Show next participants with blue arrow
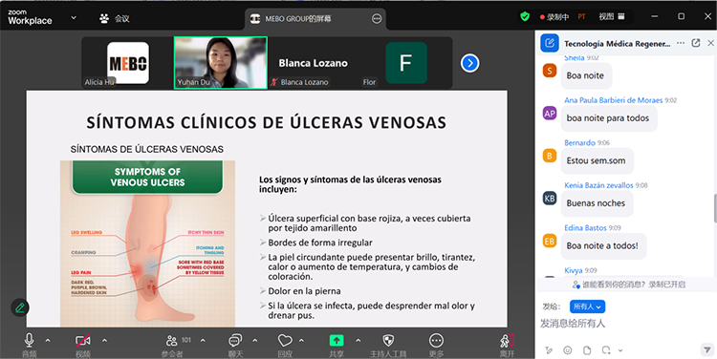The width and height of the screenshot is (717, 359). (470, 63)
